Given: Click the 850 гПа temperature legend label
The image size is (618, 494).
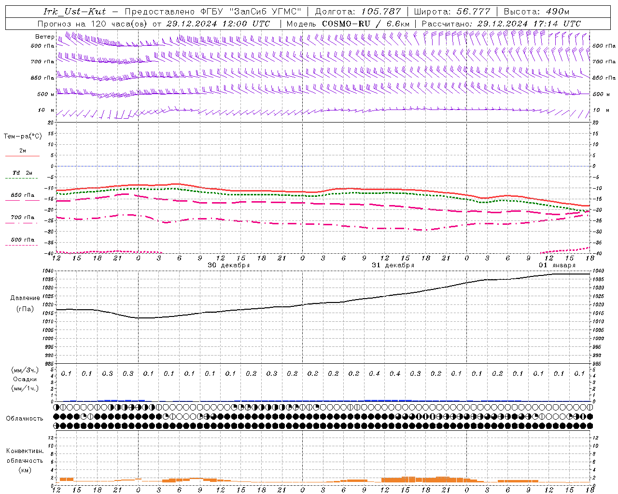Looking at the screenshot, I should click(23, 195).
